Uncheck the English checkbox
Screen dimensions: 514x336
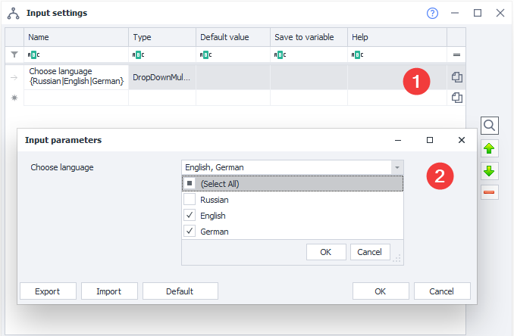[x=190, y=216]
